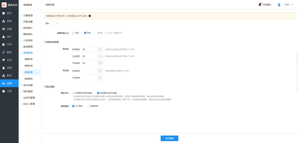Expand the 城市投票 menu group
The height and width of the screenshot is (143, 298).
pyautogui.click(x=28, y=85)
